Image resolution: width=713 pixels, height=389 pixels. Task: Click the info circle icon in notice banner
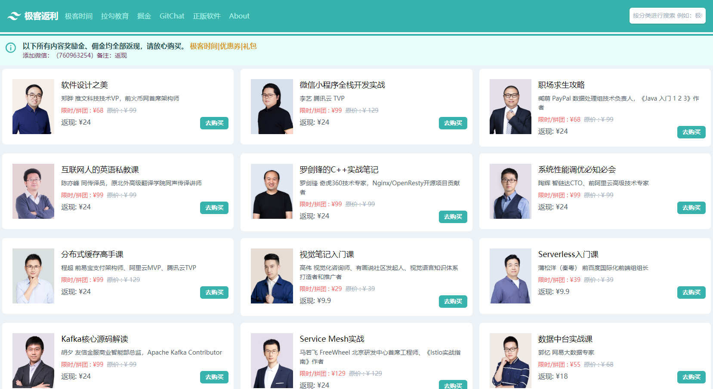[11, 48]
